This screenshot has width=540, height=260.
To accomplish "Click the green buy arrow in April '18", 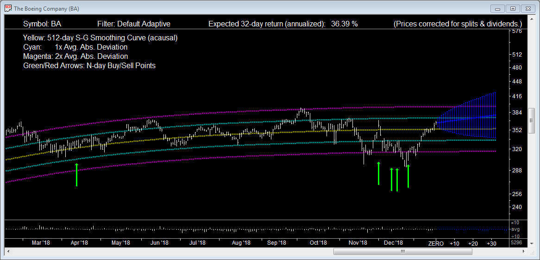I will pyautogui.click(x=76, y=175).
